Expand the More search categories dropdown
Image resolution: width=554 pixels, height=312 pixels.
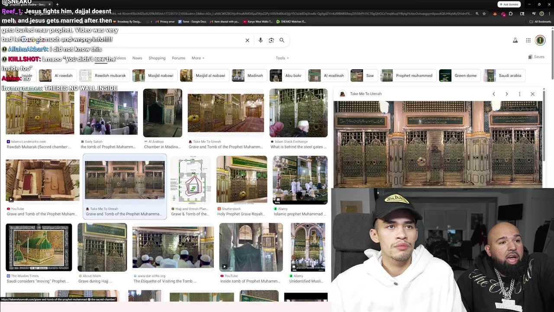(198, 58)
